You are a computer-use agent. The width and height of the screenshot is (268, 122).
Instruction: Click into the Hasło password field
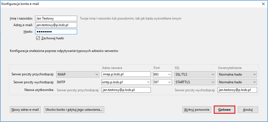(56, 32)
